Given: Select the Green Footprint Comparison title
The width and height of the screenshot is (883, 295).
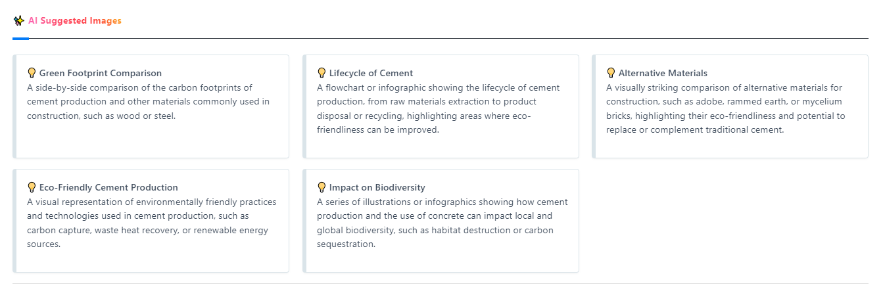Looking at the screenshot, I should point(101,73).
